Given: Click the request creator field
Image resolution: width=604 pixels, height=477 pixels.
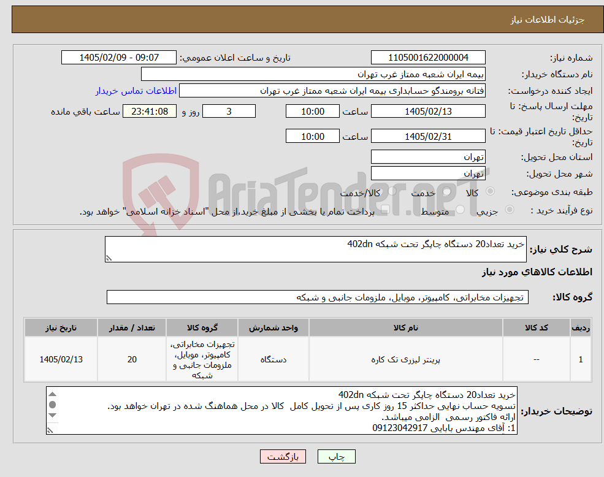Looking at the screenshot, I should [x=332, y=91].
